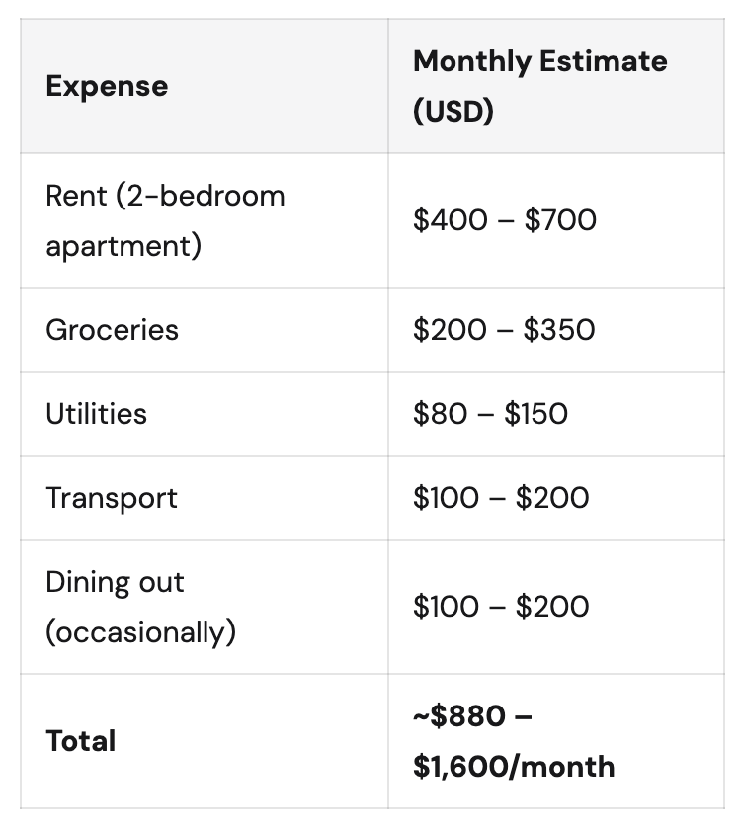Screen dimensions: 741x832
Task: Click the bold Total row label
Action: tap(80, 741)
